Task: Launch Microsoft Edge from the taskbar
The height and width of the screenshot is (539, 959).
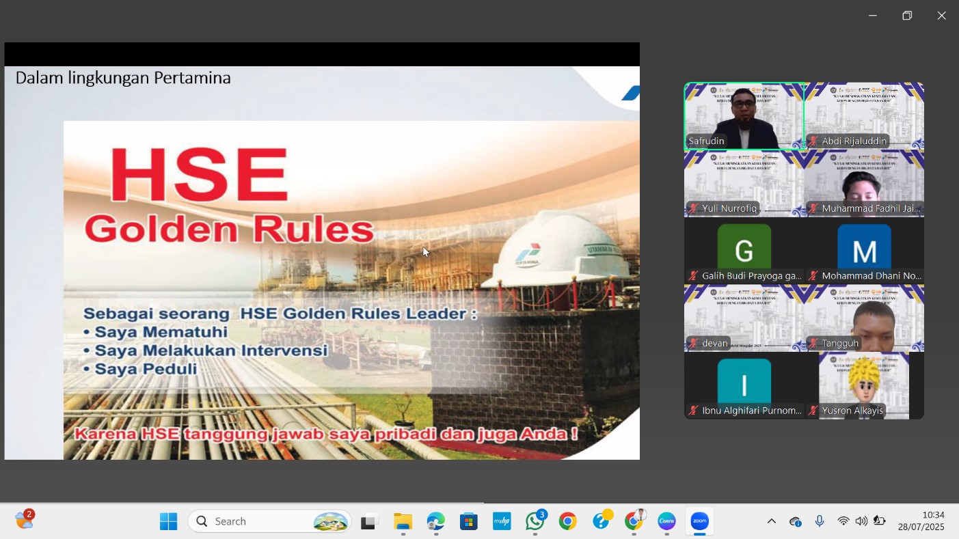Action: (435, 521)
